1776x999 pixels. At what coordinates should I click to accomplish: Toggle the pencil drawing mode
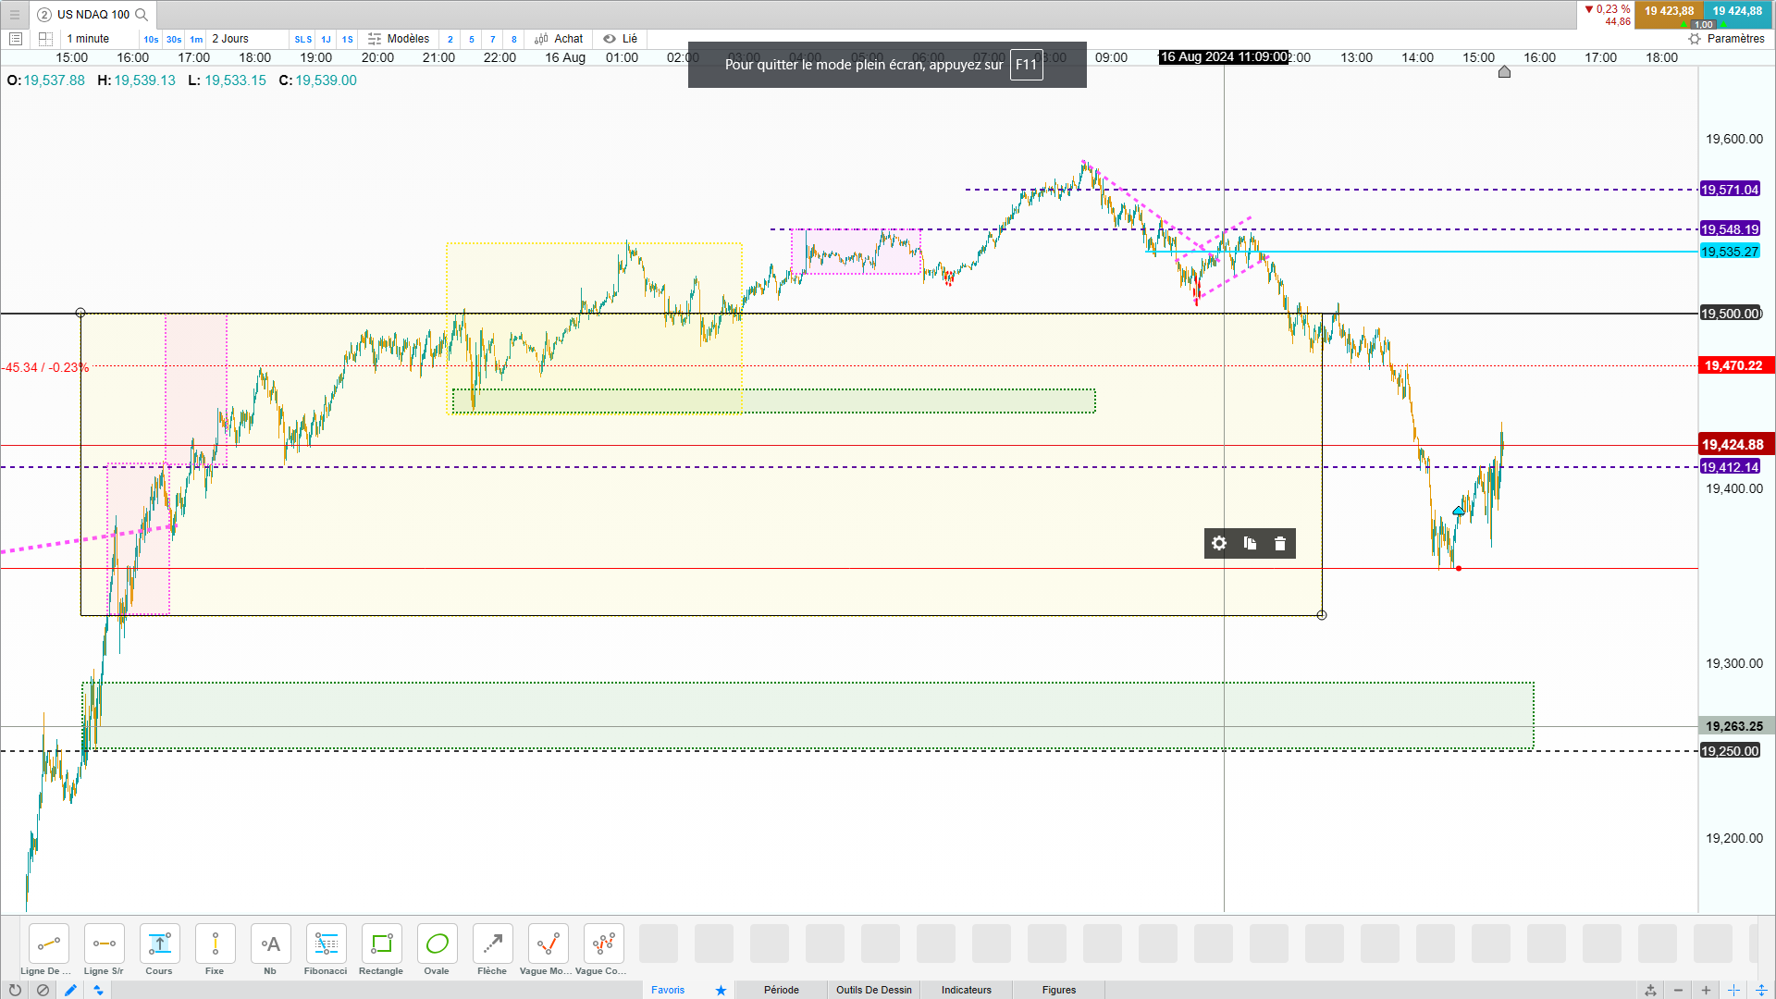pos(70,990)
